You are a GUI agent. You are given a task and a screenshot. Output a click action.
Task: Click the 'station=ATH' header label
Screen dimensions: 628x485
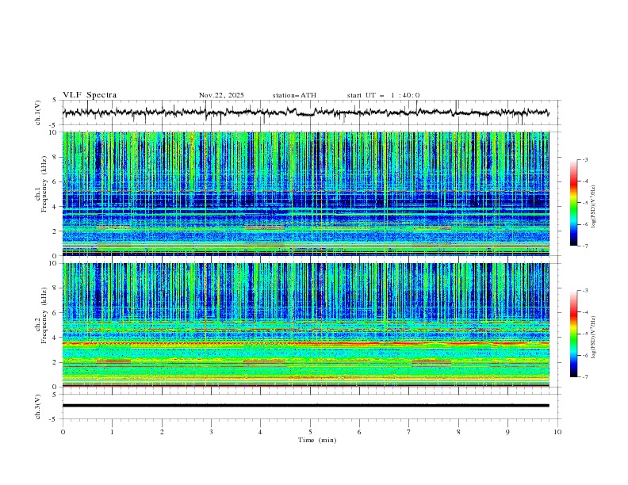(x=294, y=95)
